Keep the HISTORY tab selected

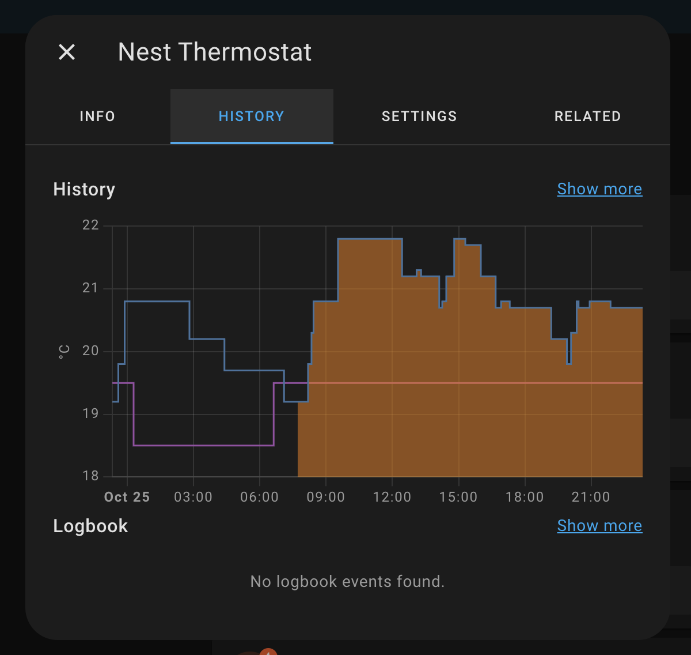point(252,116)
